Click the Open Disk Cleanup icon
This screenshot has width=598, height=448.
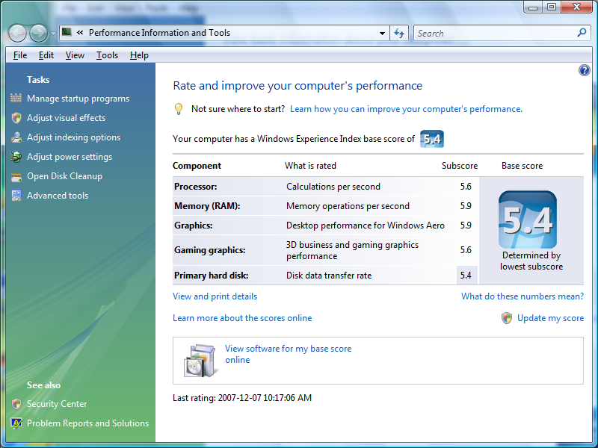coord(16,176)
